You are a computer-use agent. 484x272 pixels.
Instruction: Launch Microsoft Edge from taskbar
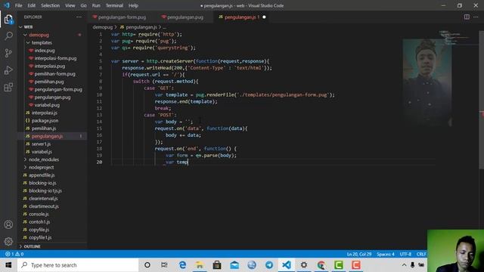pyautogui.click(x=182, y=265)
